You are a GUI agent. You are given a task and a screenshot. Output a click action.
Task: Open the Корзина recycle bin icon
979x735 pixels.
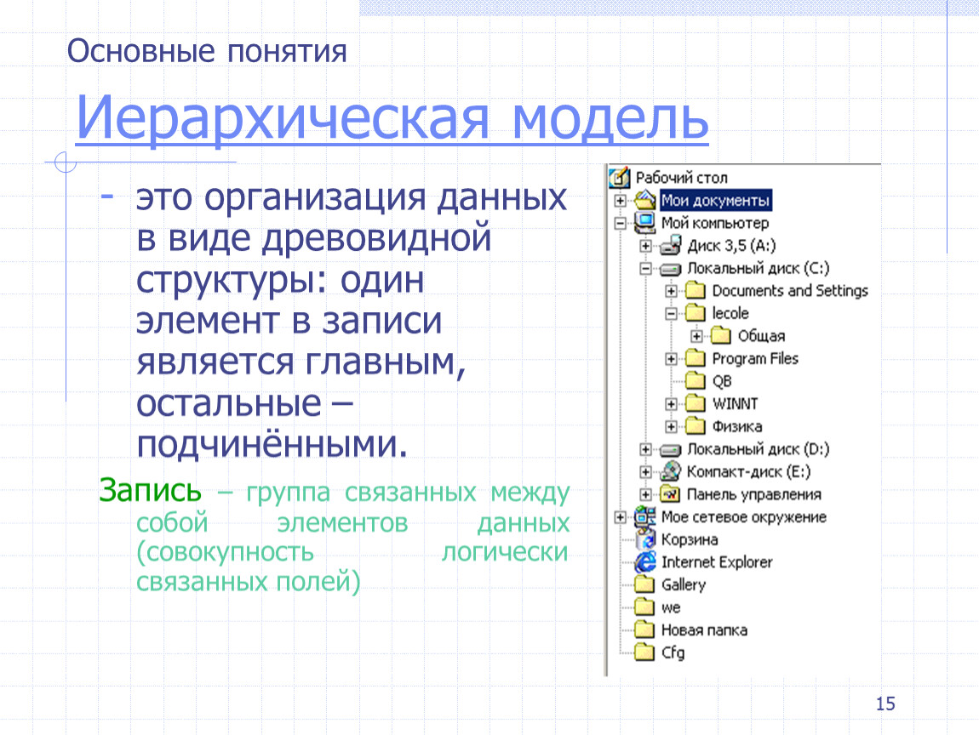[646, 539]
